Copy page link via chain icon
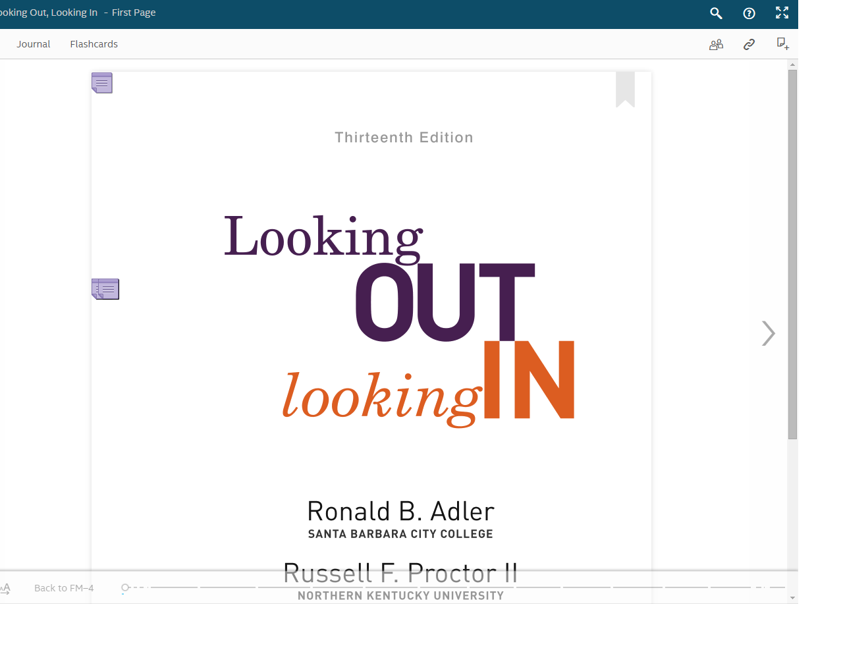This screenshot has width=843, height=648. [x=749, y=44]
